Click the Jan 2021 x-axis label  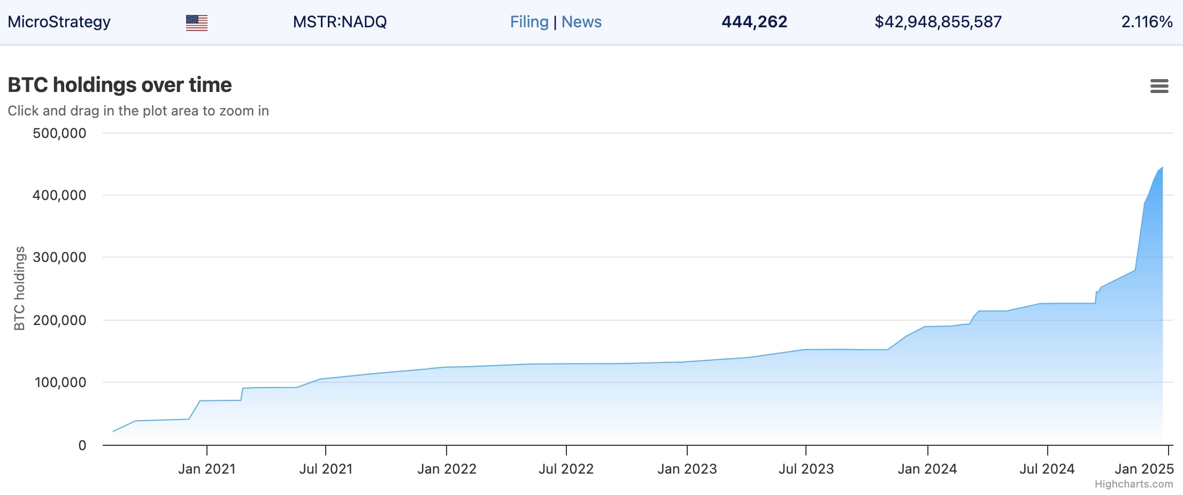pyautogui.click(x=206, y=469)
